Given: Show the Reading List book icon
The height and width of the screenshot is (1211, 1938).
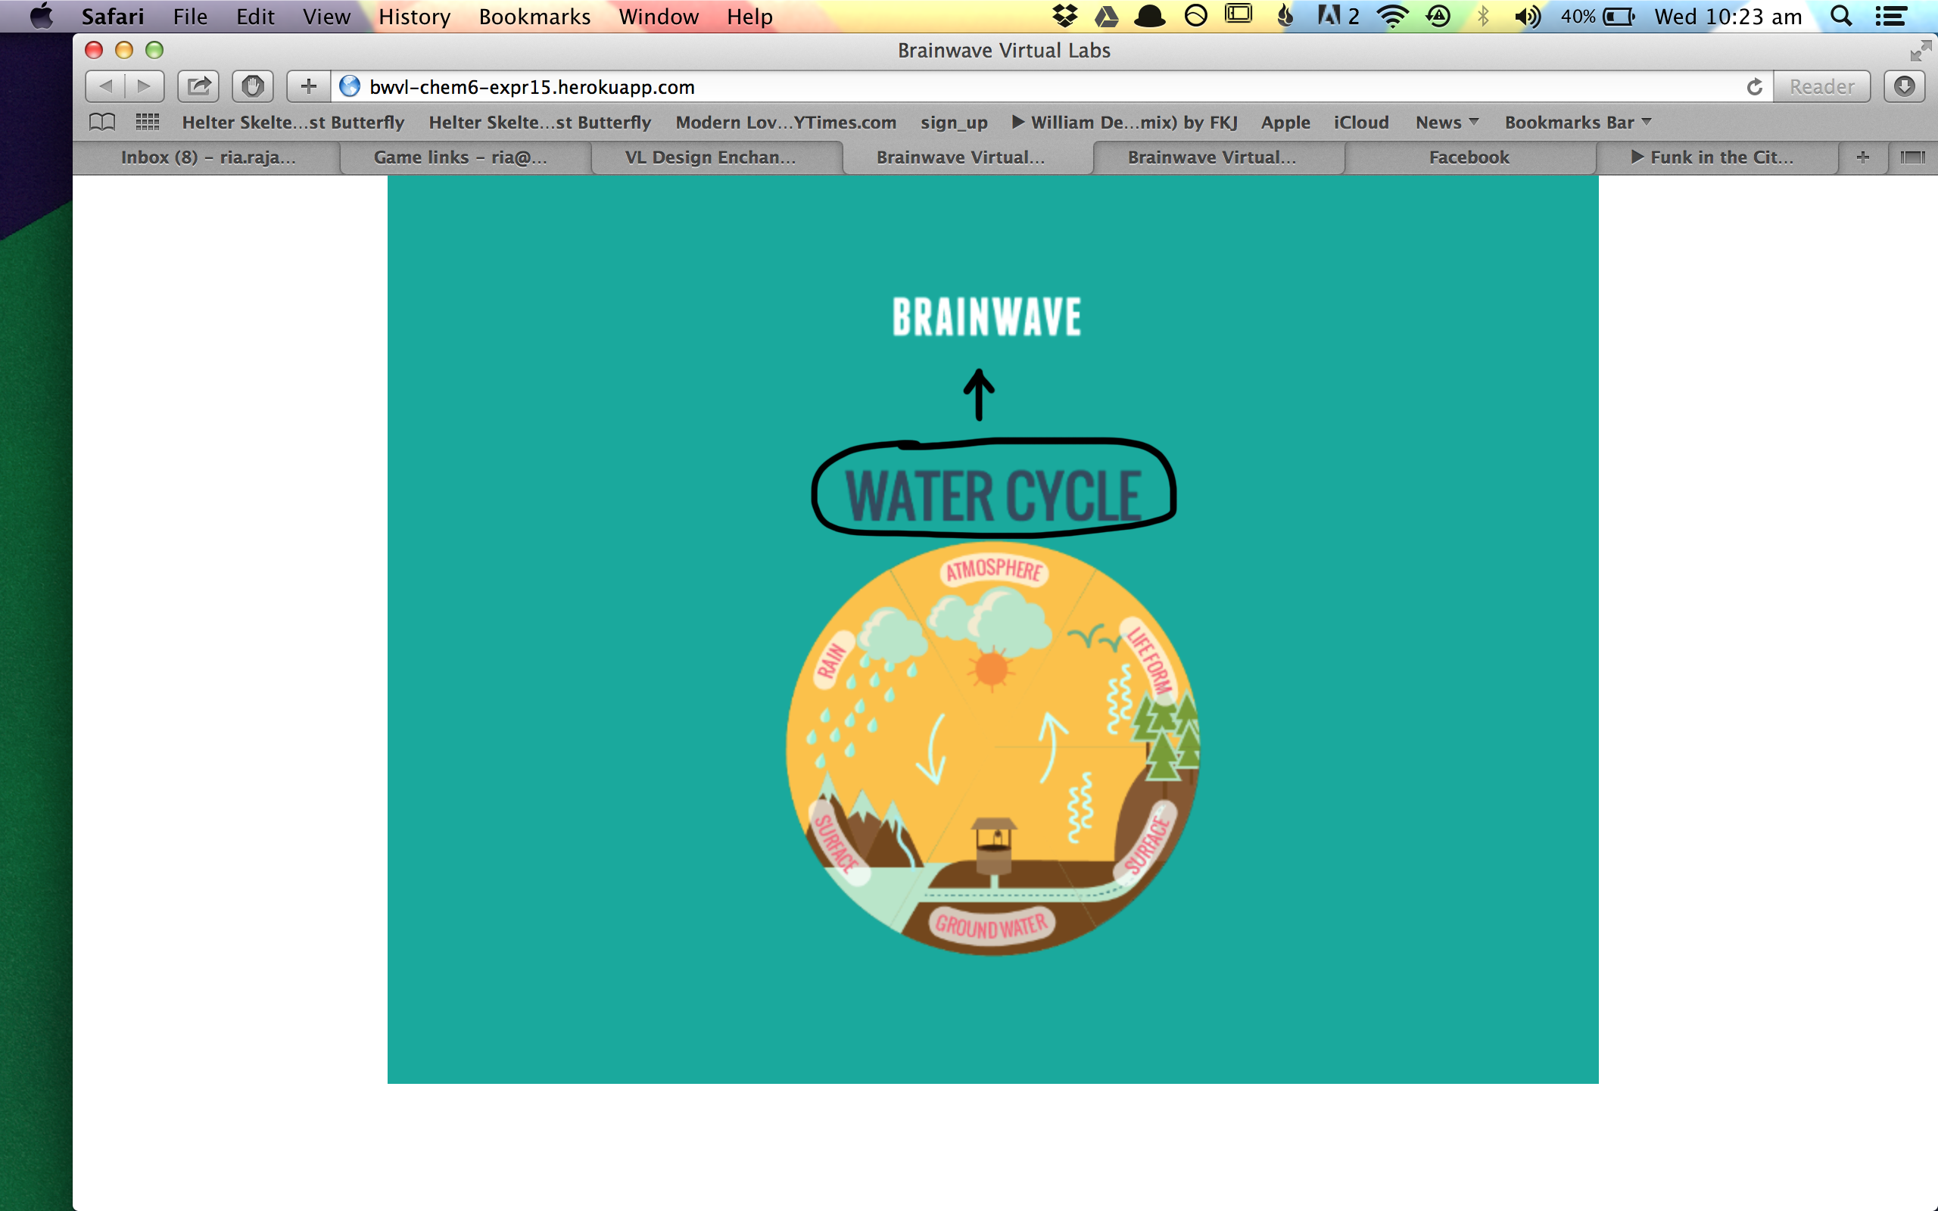Looking at the screenshot, I should click(101, 123).
